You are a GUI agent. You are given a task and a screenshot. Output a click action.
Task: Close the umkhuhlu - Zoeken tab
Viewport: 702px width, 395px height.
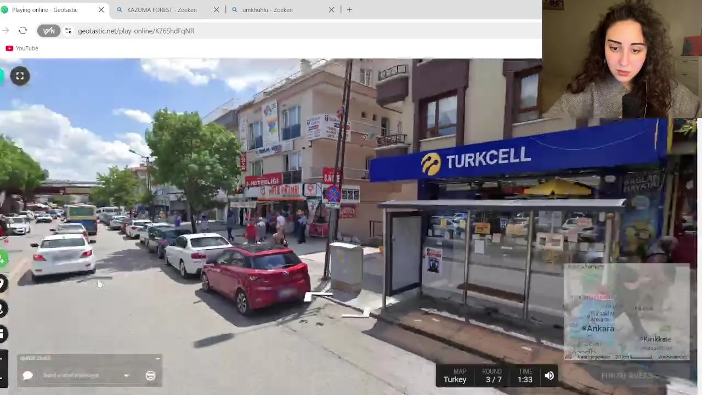tap(331, 10)
